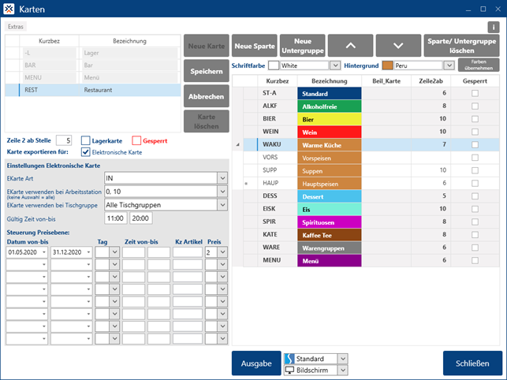The width and height of the screenshot is (507, 380).
Task: Click the Bildschirm monitor icon
Action: pos(289,370)
